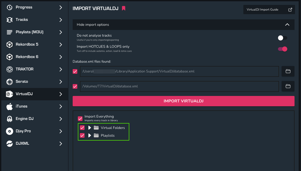Screen dimensions: 301x171
Task: Open the Rekordbox 6 menu item
Action: click(35, 57)
